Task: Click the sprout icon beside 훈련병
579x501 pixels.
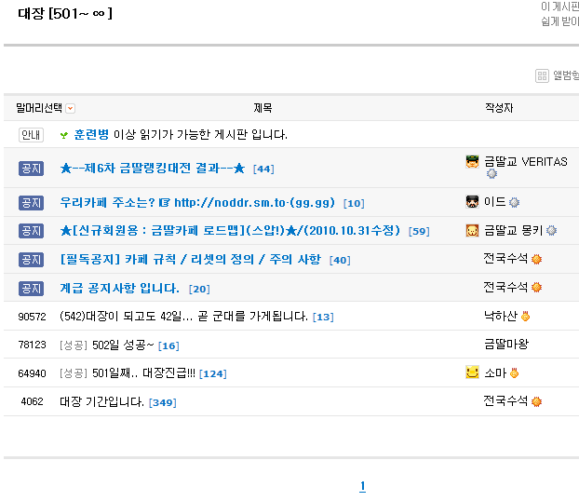Action: coord(63,135)
